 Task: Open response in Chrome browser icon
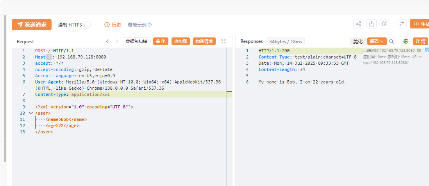(x=406, y=41)
